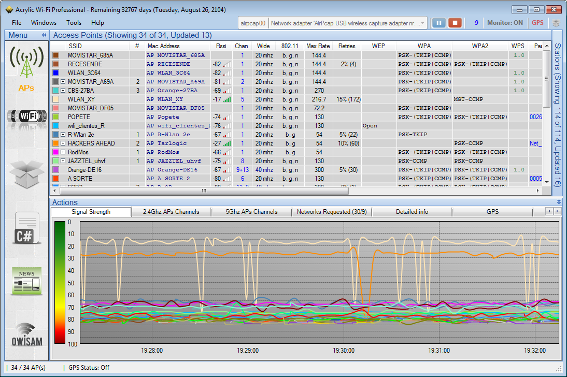Screen dimensions: 567x377
Task: Click the 34 / 34 AP(s) status entry
Action: (28, 368)
